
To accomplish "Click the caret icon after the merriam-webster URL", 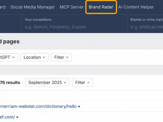I will 79,107.
